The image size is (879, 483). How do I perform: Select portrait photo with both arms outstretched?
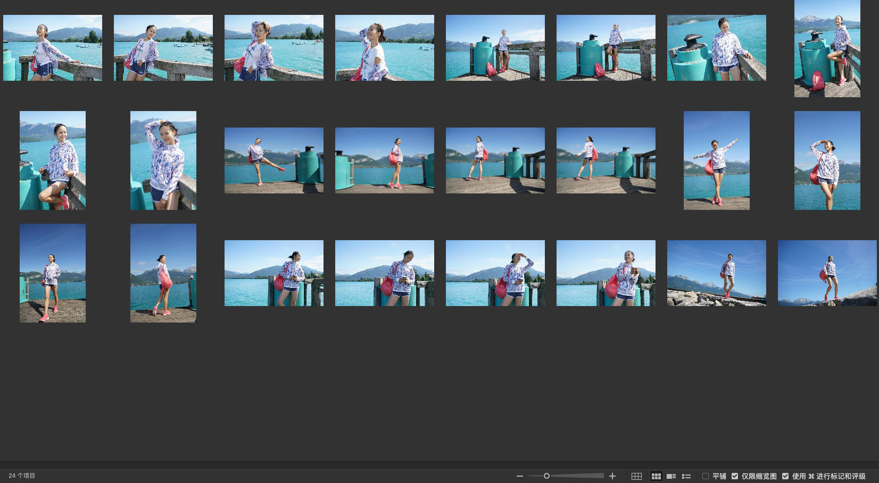716,160
